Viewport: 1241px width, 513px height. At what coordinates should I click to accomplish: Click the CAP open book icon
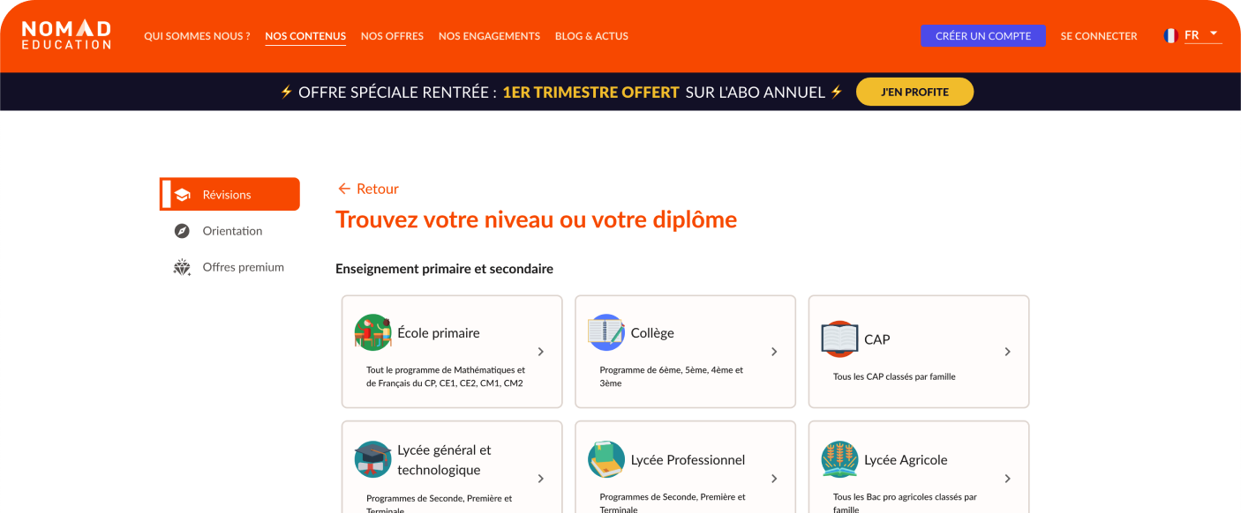click(839, 338)
